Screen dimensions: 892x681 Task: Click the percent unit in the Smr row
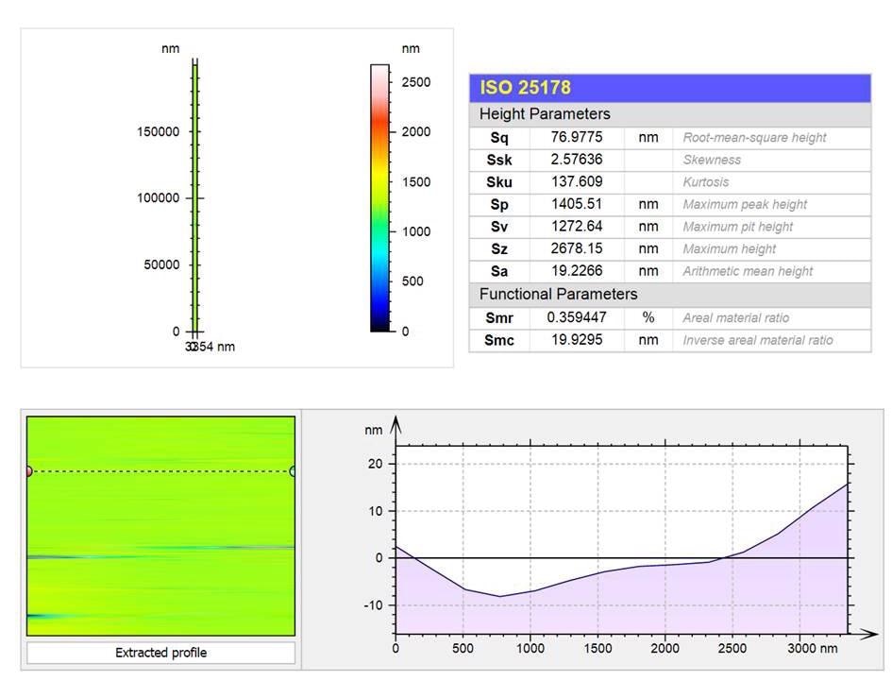[648, 317]
